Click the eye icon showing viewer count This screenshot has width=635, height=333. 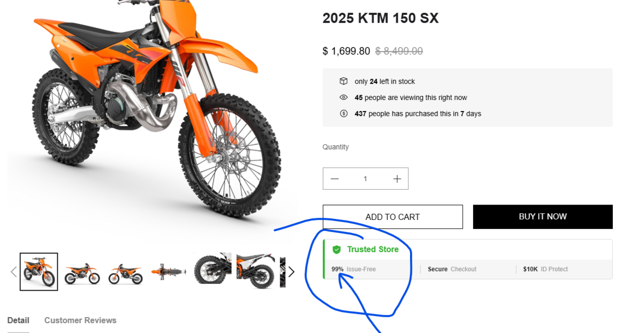344,97
